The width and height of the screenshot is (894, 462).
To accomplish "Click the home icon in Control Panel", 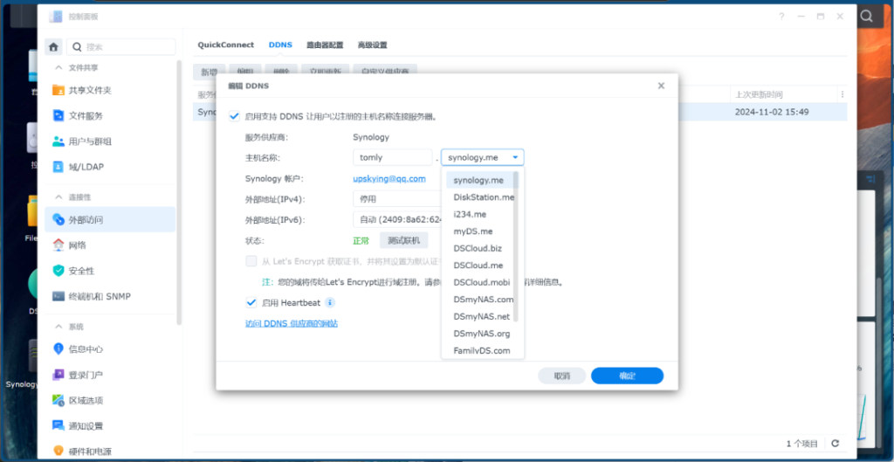I will (x=53, y=47).
